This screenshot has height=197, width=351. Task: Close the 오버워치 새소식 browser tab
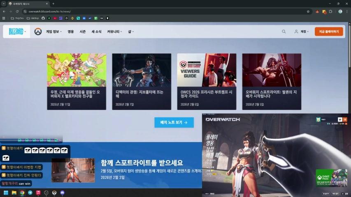pos(47,4)
